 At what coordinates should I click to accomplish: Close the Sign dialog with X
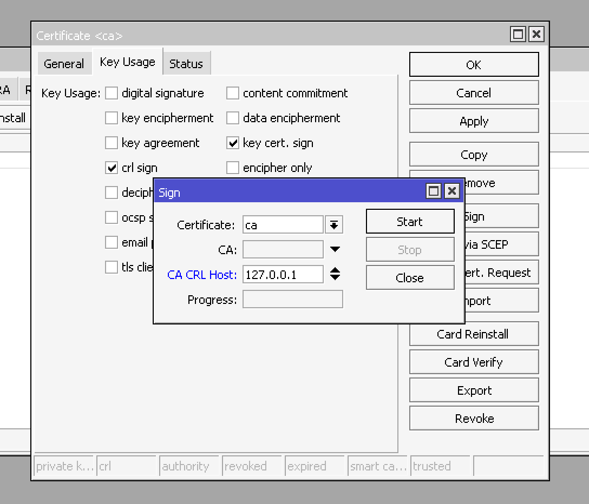coord(452,191)
